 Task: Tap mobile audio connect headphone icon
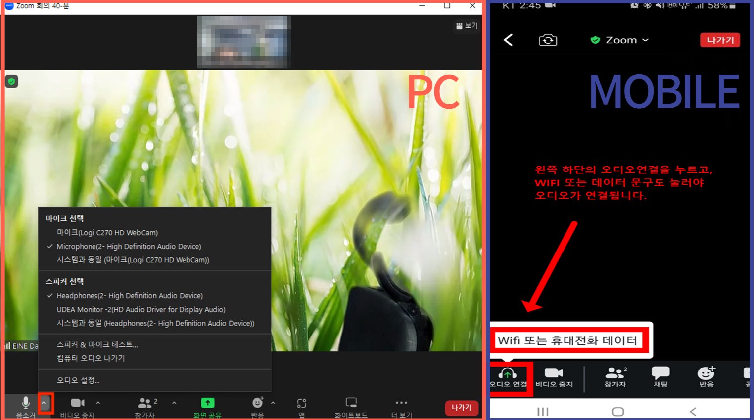tap(508, 374)
